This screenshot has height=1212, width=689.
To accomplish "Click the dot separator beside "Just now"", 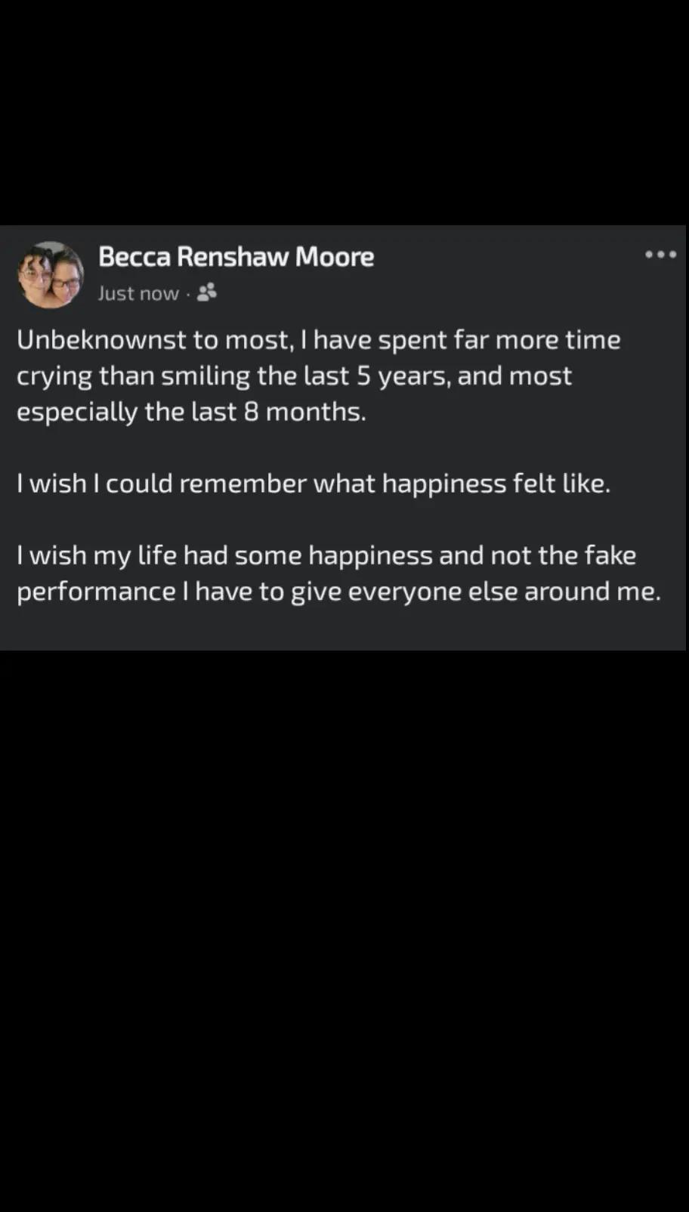I will (187, 293).
